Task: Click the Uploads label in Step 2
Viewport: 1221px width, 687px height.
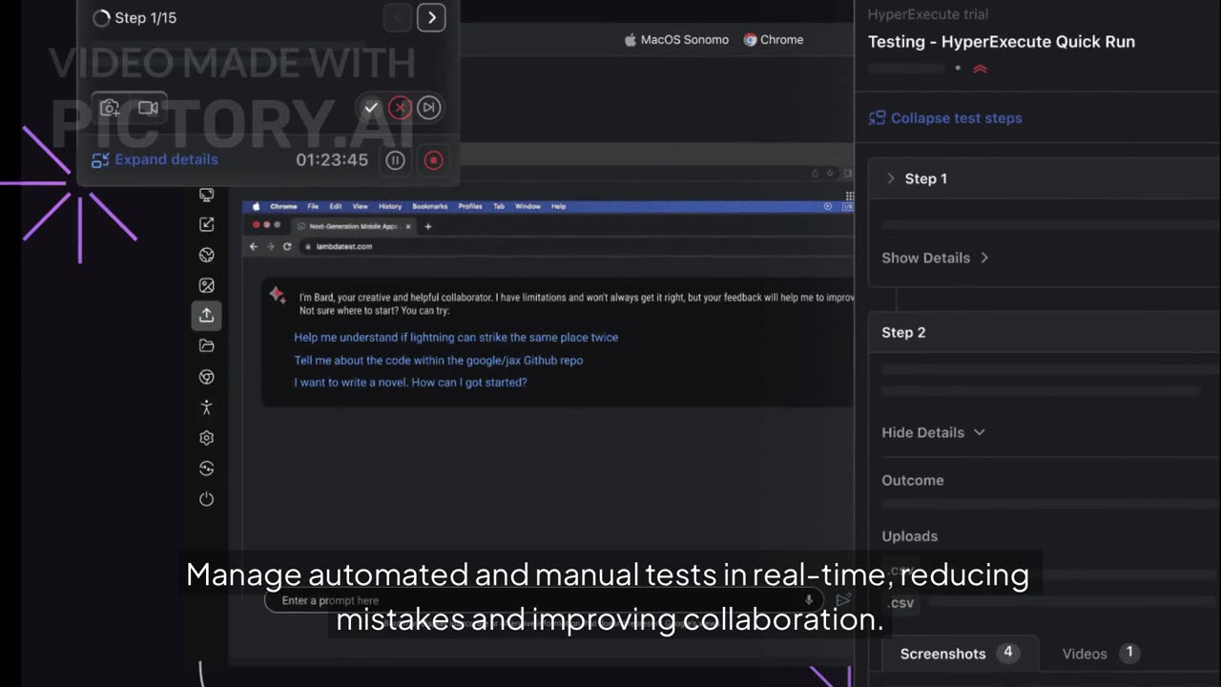Action: (909, 536)
